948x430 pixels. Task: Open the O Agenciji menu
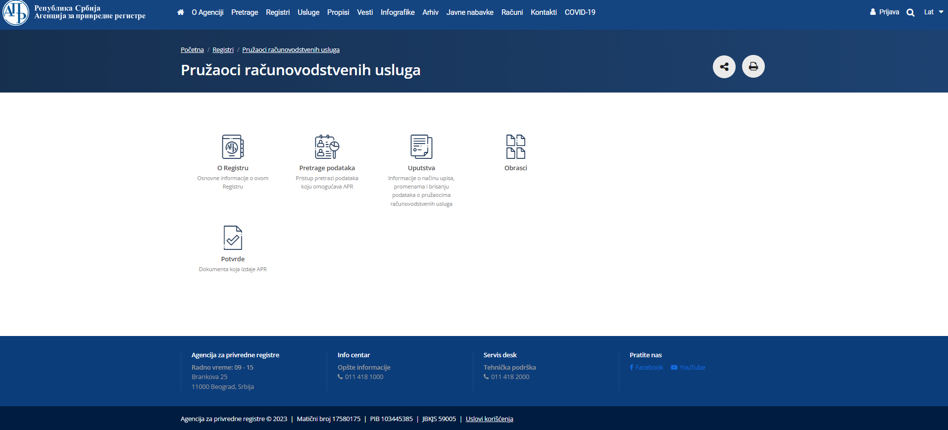pyautogui.click(x=207, y=12)
